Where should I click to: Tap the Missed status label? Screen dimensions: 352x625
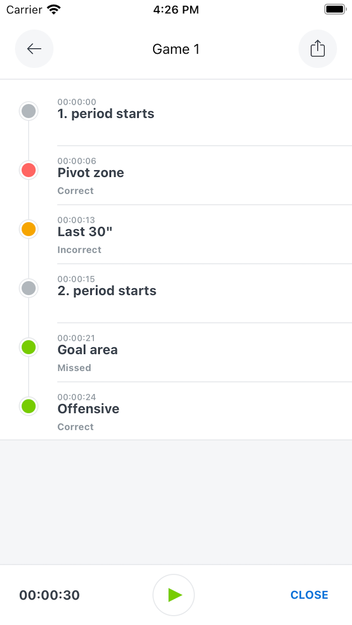(x=74, y=368)
